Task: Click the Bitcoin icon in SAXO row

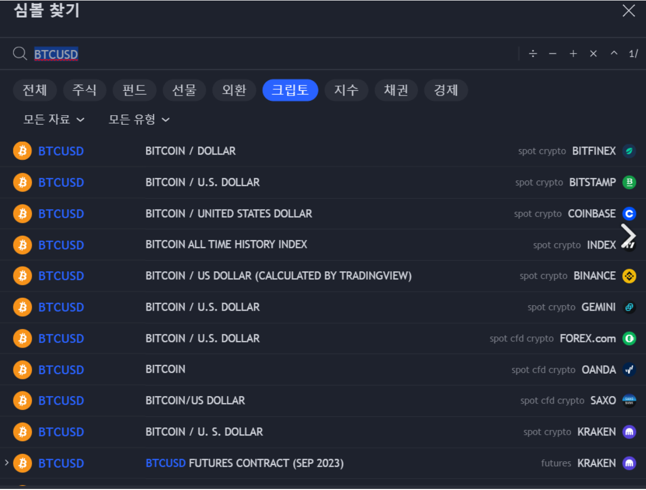Action: [x=22, y=401]
